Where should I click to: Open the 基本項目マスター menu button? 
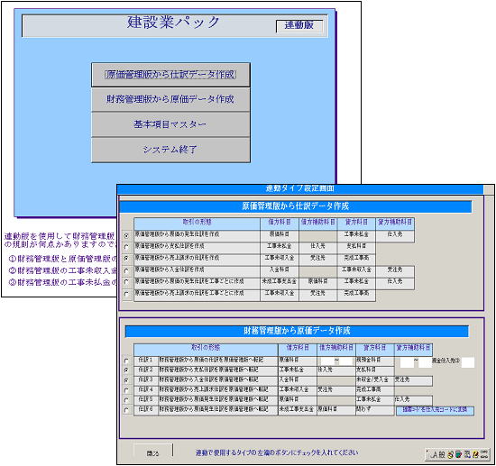[x=170, y=124]
